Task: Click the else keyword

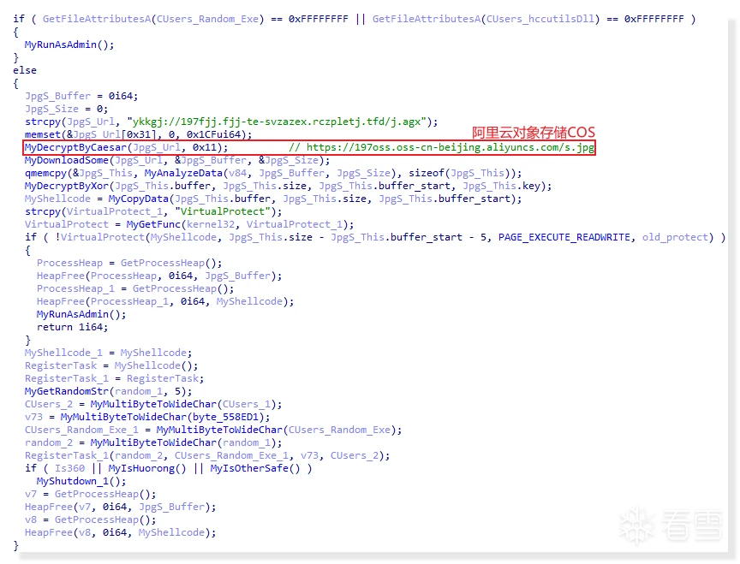Action: [x=25, y=70]
